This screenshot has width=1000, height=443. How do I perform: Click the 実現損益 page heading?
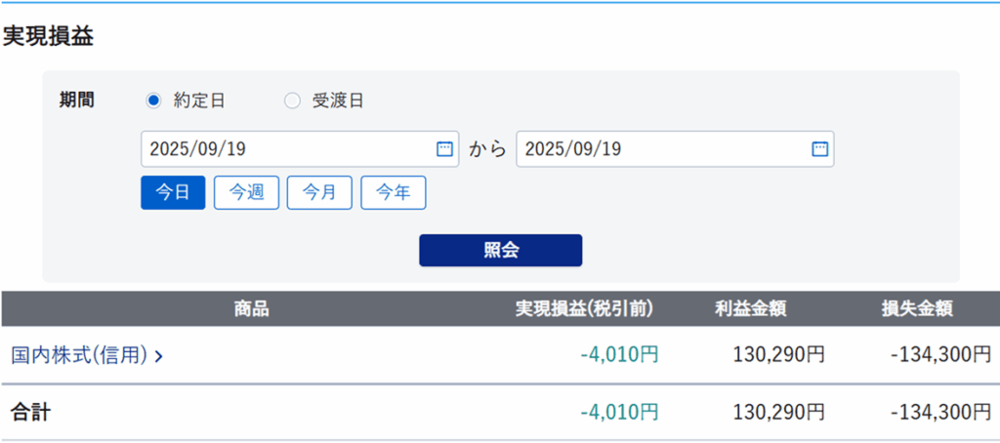[x=47, y=36]
